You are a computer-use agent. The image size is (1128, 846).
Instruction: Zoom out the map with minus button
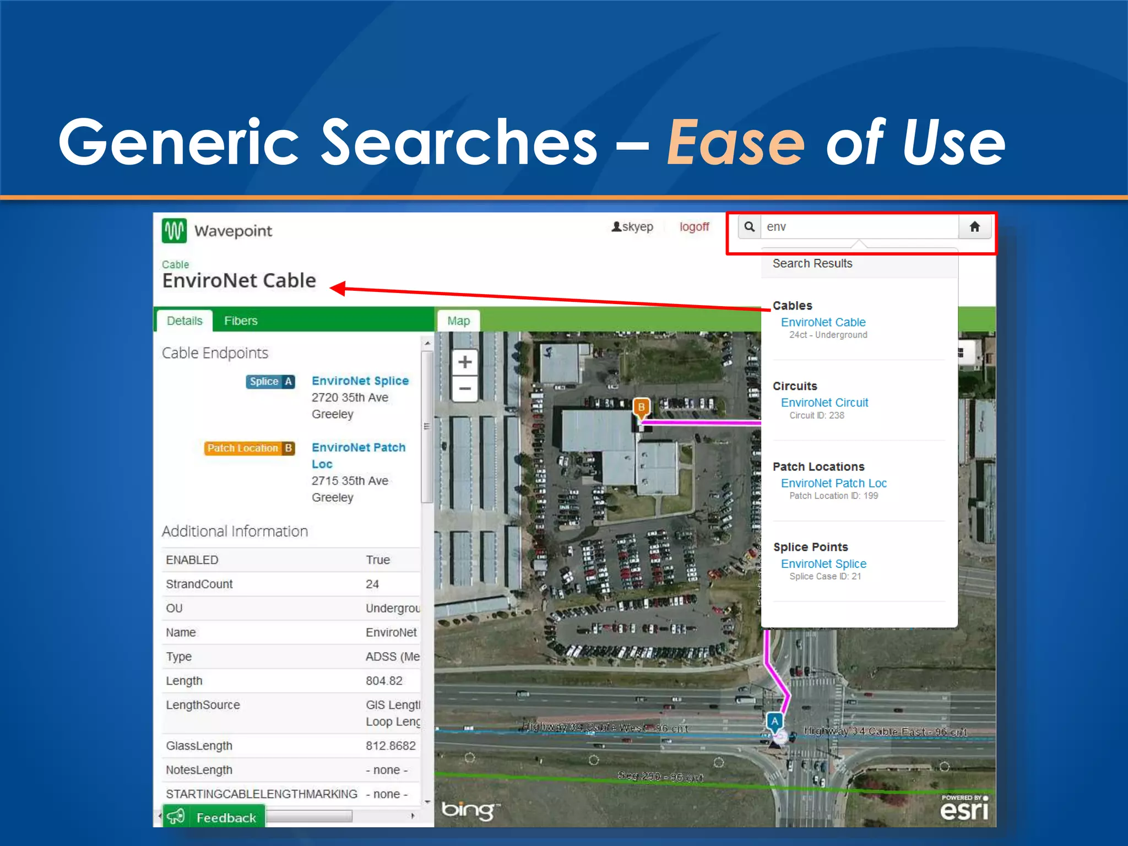[465, 389]
